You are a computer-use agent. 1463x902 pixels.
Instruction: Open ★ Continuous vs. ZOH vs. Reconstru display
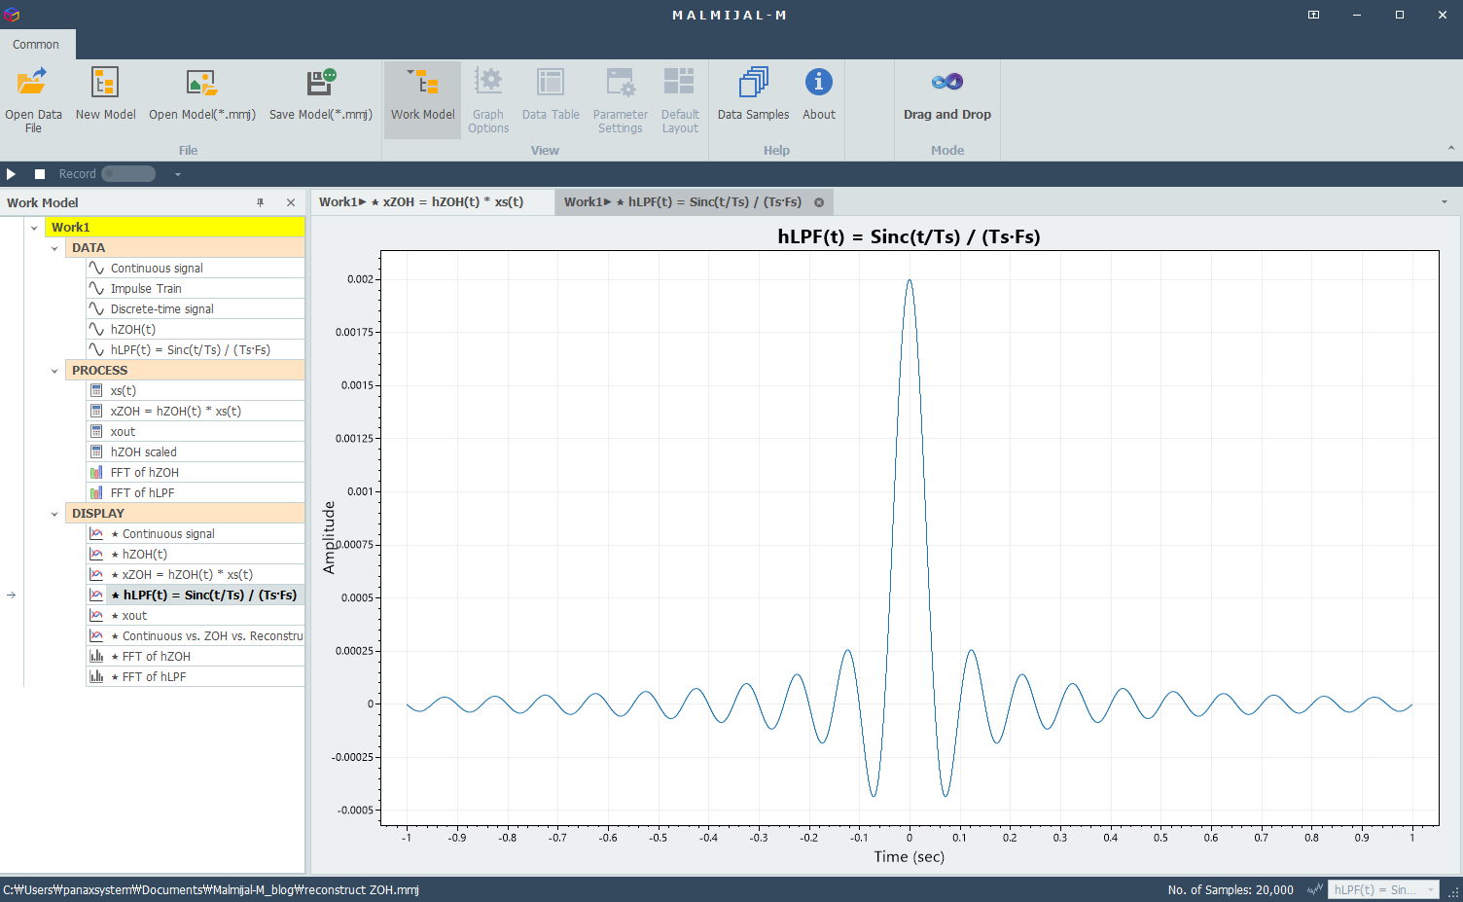click(x=195, y=636)
